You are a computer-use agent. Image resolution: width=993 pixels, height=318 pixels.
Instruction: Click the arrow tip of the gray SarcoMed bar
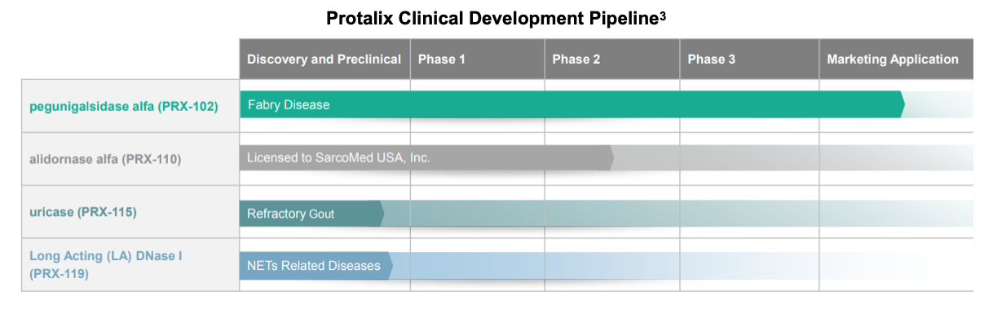610,157
